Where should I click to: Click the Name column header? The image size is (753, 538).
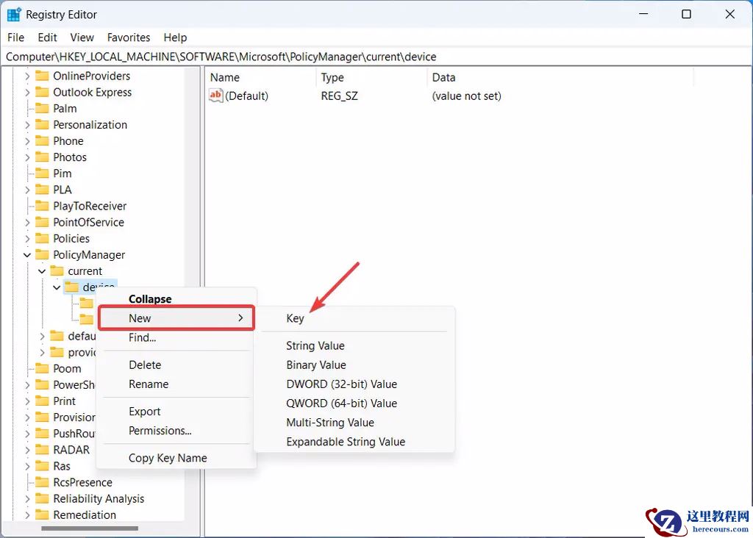[x=225, y=77]
